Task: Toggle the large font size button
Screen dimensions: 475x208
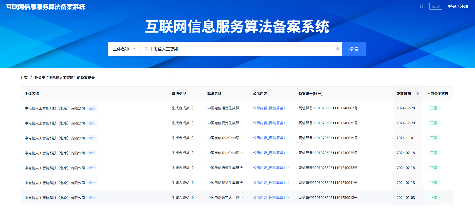Action: point(435,7)
